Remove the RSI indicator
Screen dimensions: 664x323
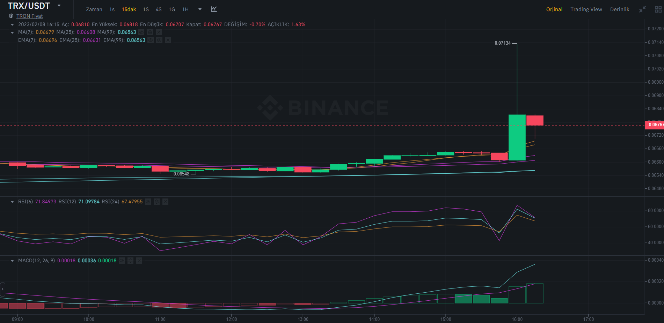click(165, 202)
